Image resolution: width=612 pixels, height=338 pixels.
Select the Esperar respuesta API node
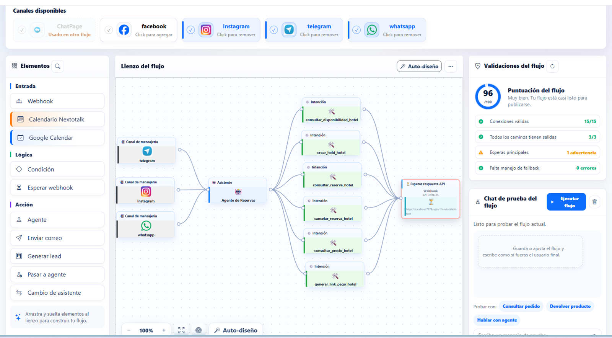[431, 199]
